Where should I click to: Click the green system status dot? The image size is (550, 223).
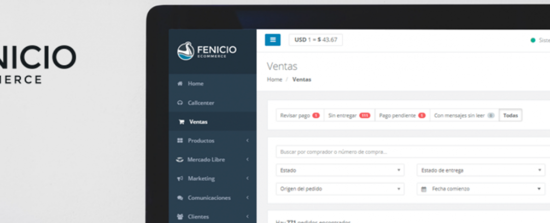[533, 40]
